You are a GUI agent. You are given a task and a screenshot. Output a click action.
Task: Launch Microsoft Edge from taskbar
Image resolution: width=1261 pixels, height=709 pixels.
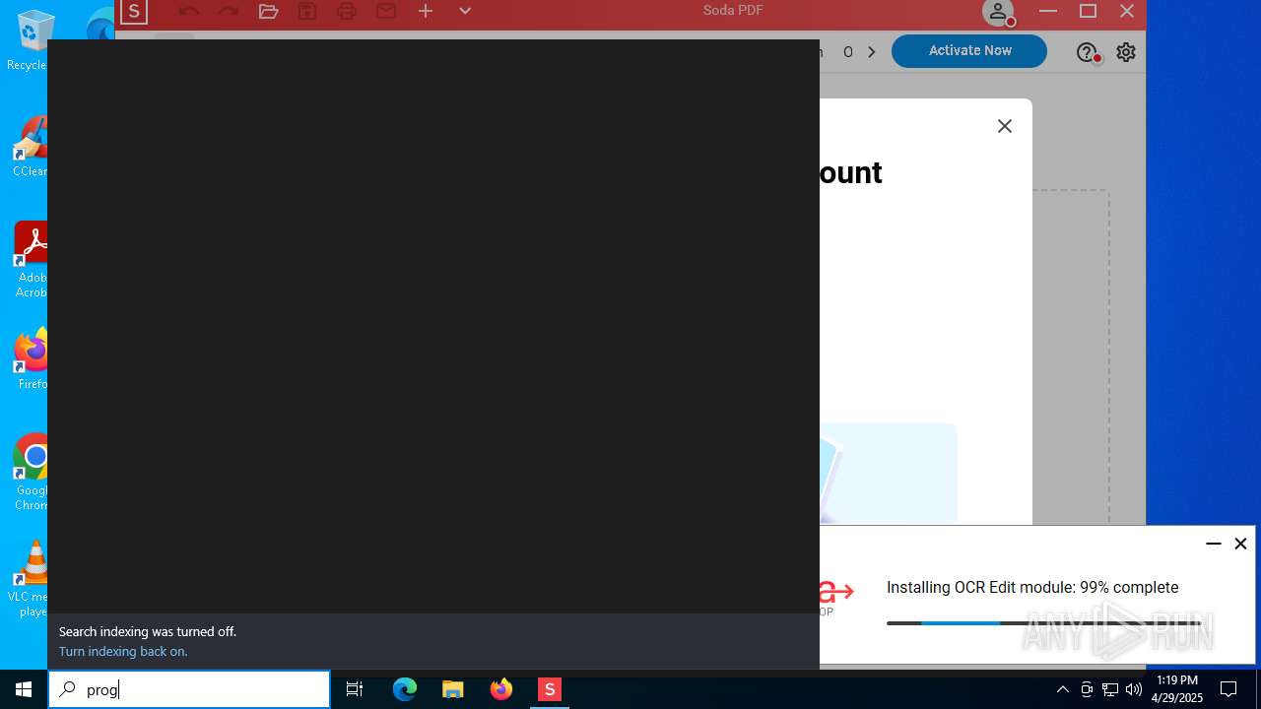click(405, 689)
